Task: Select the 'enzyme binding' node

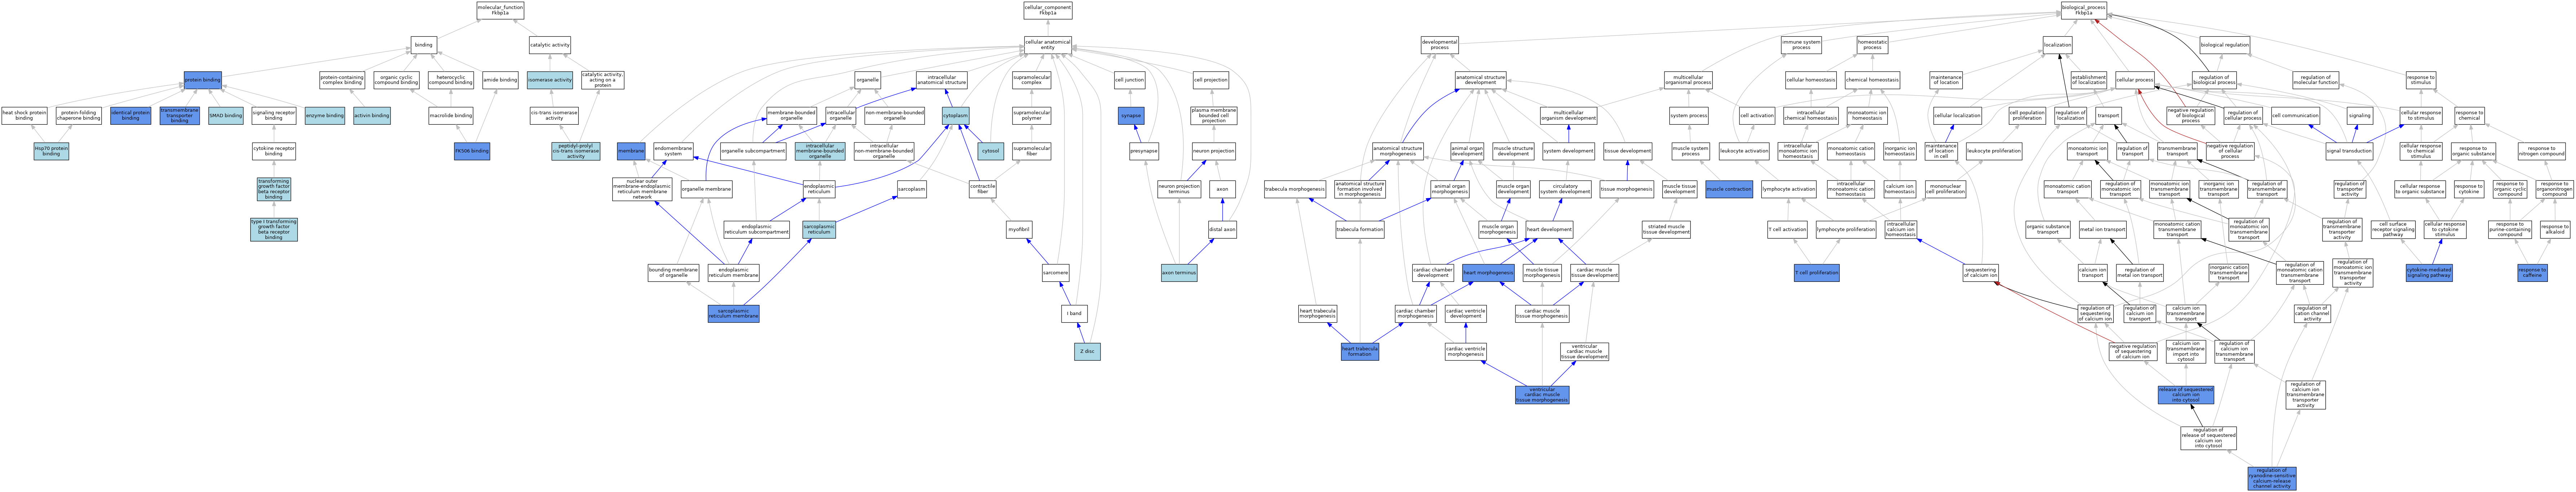Action: tap(324, 116)
